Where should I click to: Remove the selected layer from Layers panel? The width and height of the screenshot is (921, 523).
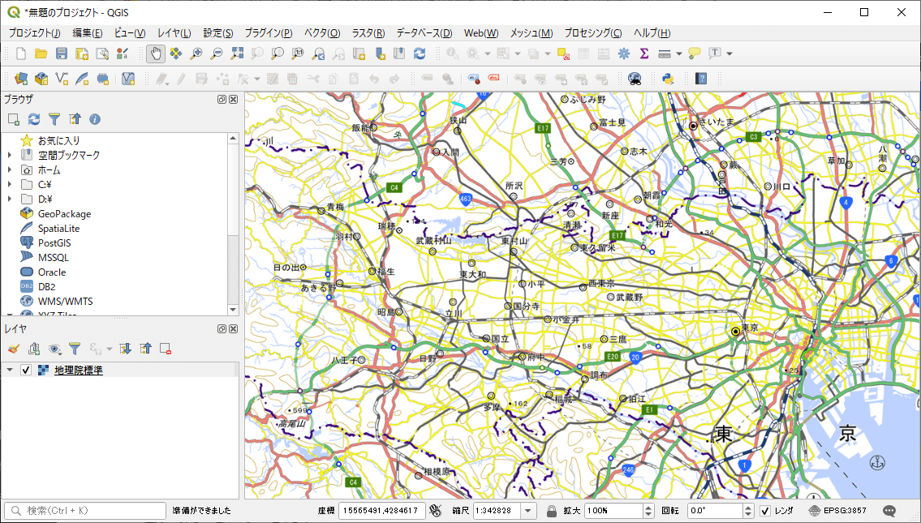[165, 349]
